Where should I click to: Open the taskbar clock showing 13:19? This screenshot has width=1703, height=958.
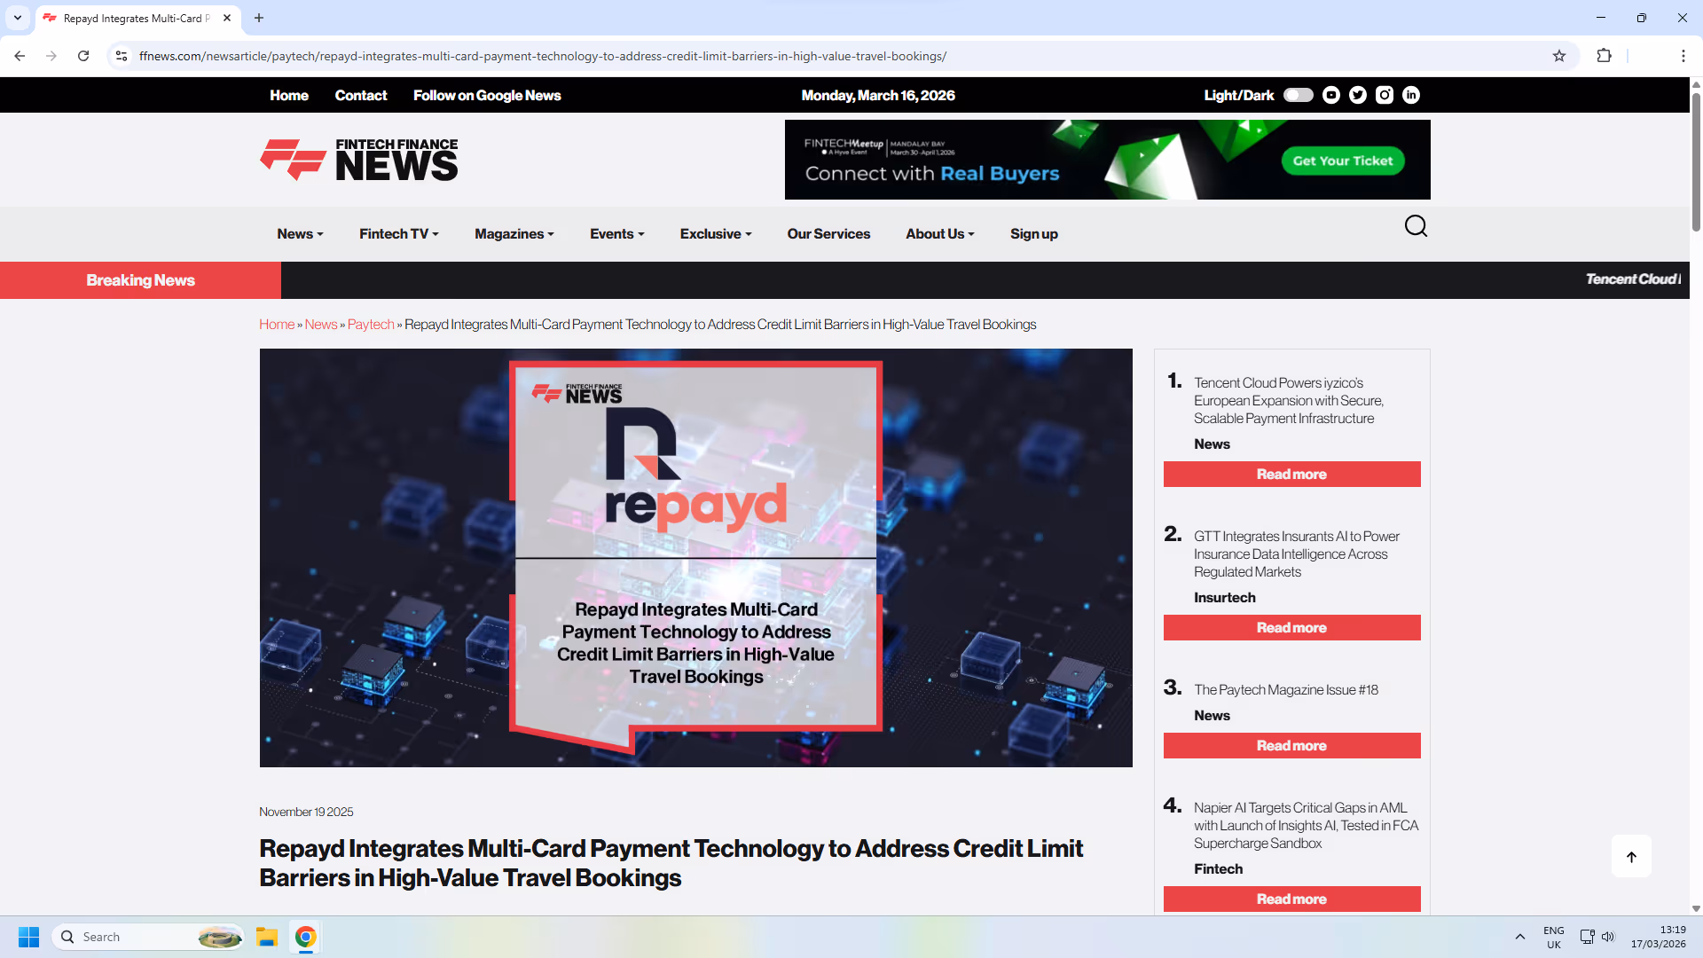click(1658, 937)
